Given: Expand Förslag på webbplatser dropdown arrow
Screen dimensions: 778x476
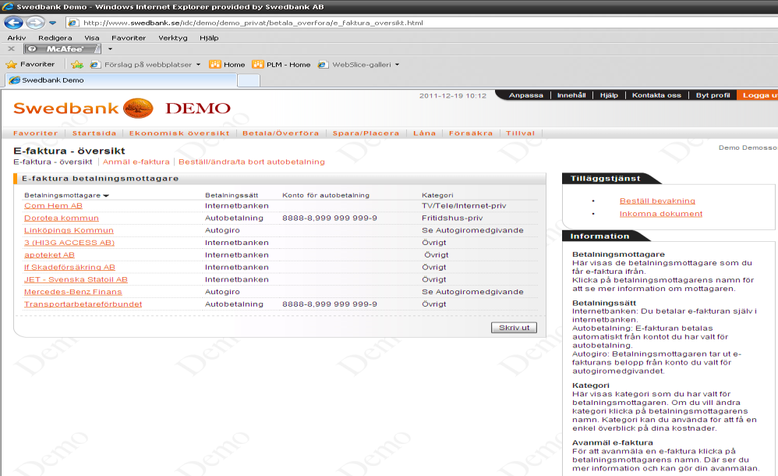Looking at the screenshot, I should click(x=199, y=65).
